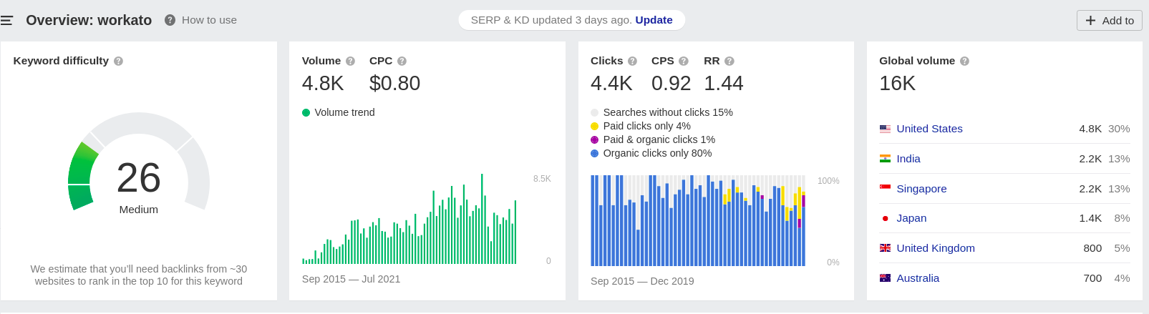Click the Overview: workato heading
Image resolution: width=1149 pixels, height=314 pixels.
[x=89, y=20]
